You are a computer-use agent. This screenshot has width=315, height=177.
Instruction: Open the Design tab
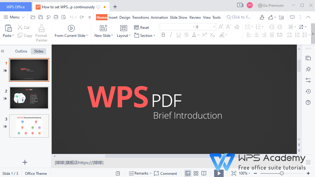click(125, 18)
